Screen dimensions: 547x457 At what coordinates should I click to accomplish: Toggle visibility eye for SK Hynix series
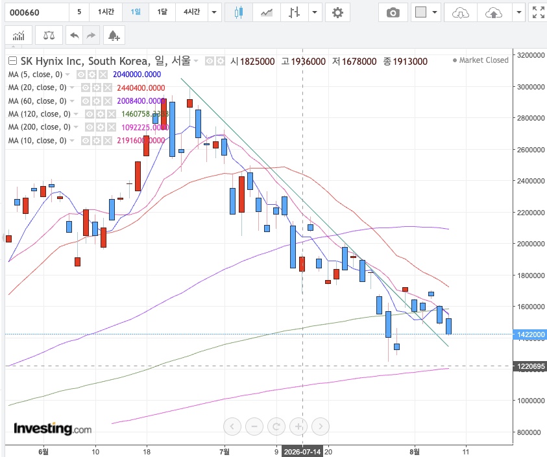(x=210, y=62)
